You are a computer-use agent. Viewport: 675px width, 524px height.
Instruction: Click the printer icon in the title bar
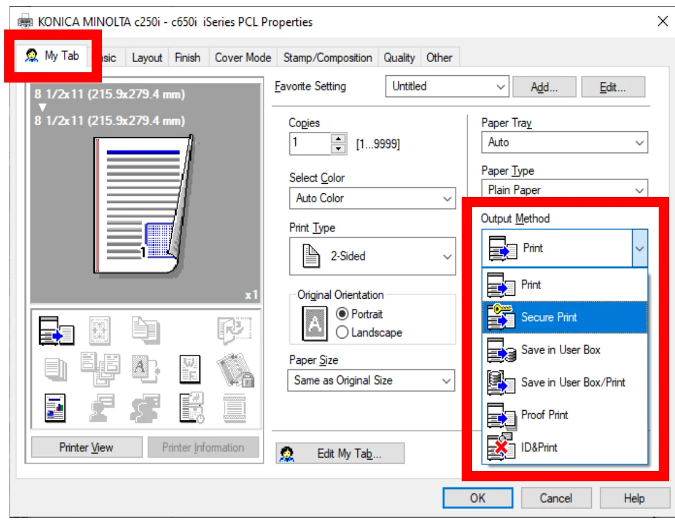(x=25, y=22)
